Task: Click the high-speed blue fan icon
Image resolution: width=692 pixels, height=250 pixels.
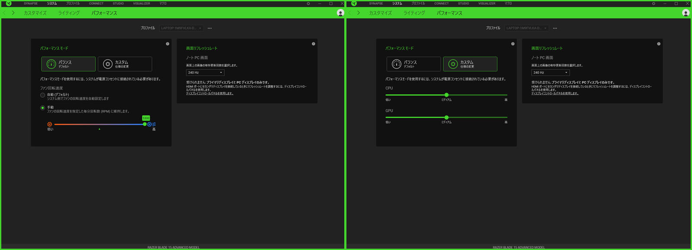Action: [151, 124]
